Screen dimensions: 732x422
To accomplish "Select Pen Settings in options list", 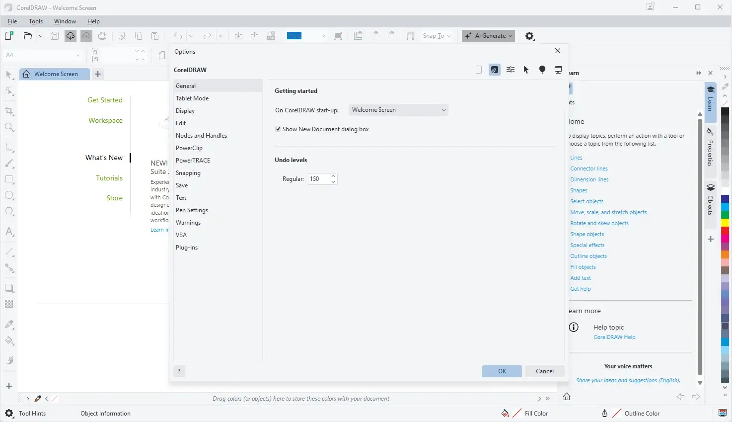I will [x=218, y=210].
